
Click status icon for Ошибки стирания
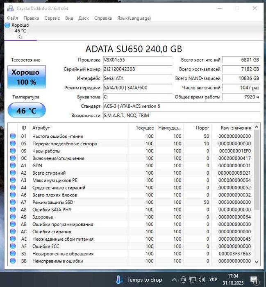click(x=13, y=231)
